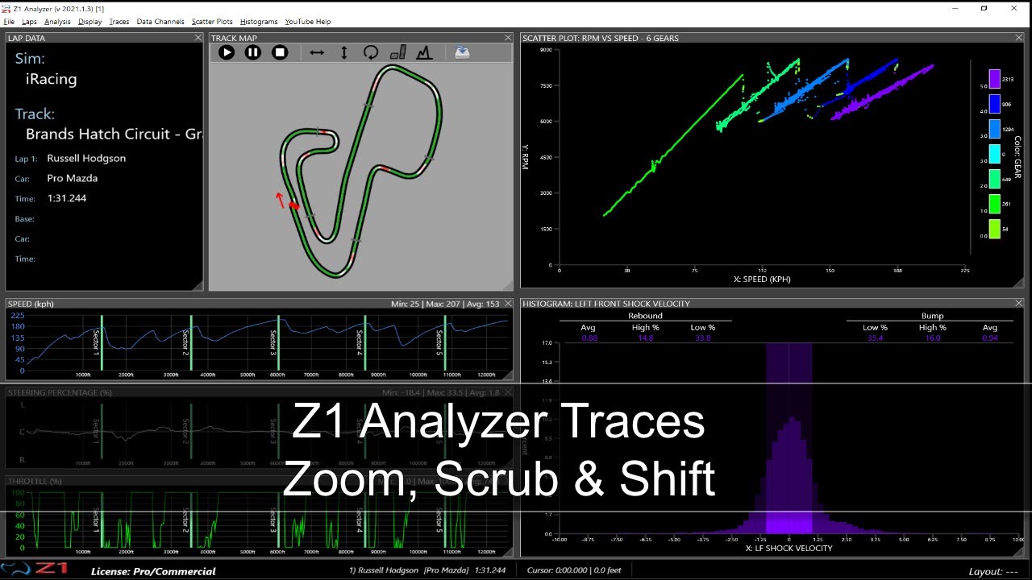Close the Scatter Plot RPM vs Speed panel
Viewport: 1032px width, 580px height.
[x=1019, y=38]
